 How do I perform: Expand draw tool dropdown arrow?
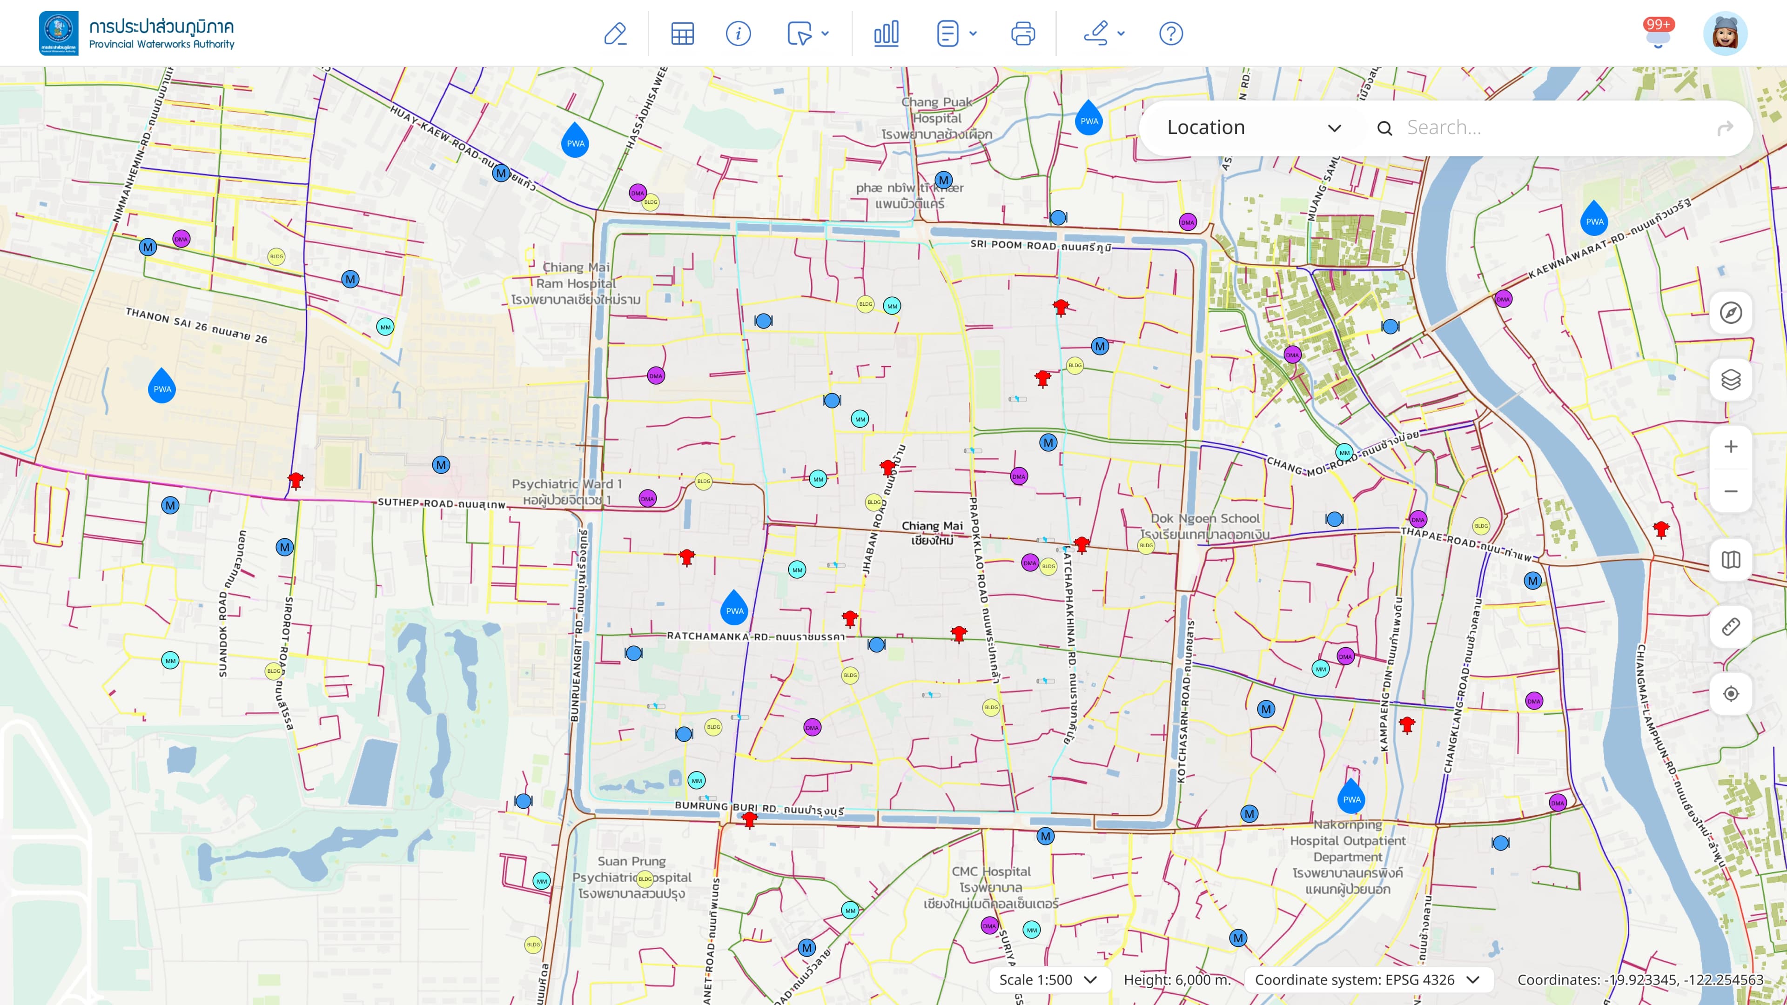1121,33
